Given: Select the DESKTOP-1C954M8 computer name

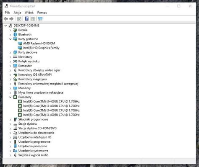Looking at the screenshot, I should click(26, 26).
